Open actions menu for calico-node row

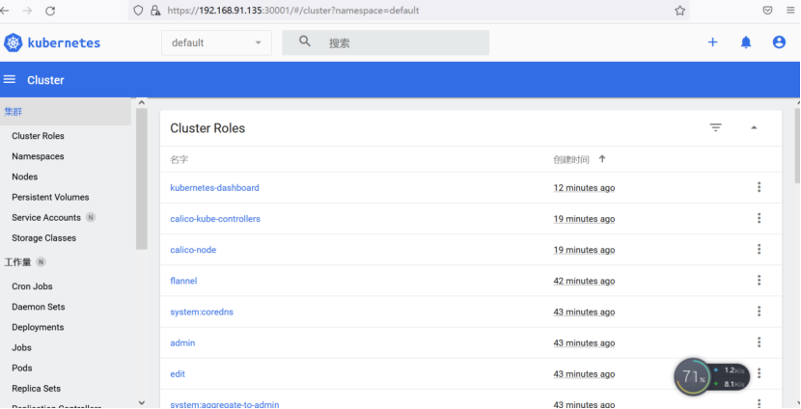point(760,250)
